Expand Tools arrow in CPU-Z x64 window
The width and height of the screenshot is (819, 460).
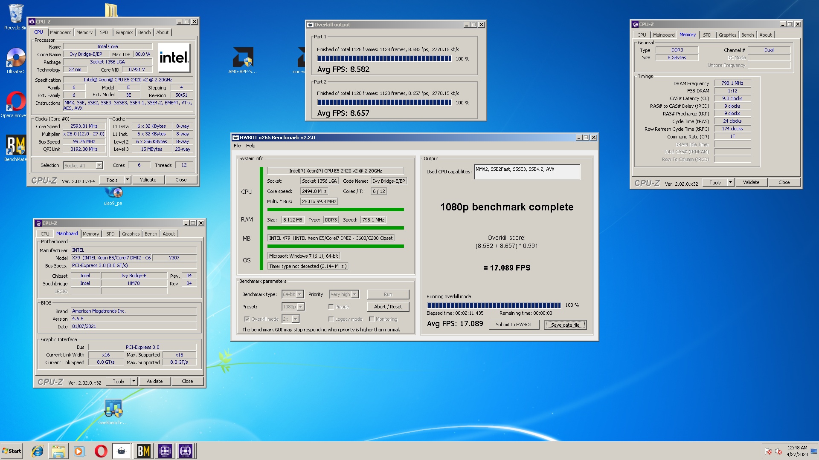click(127, 180)
